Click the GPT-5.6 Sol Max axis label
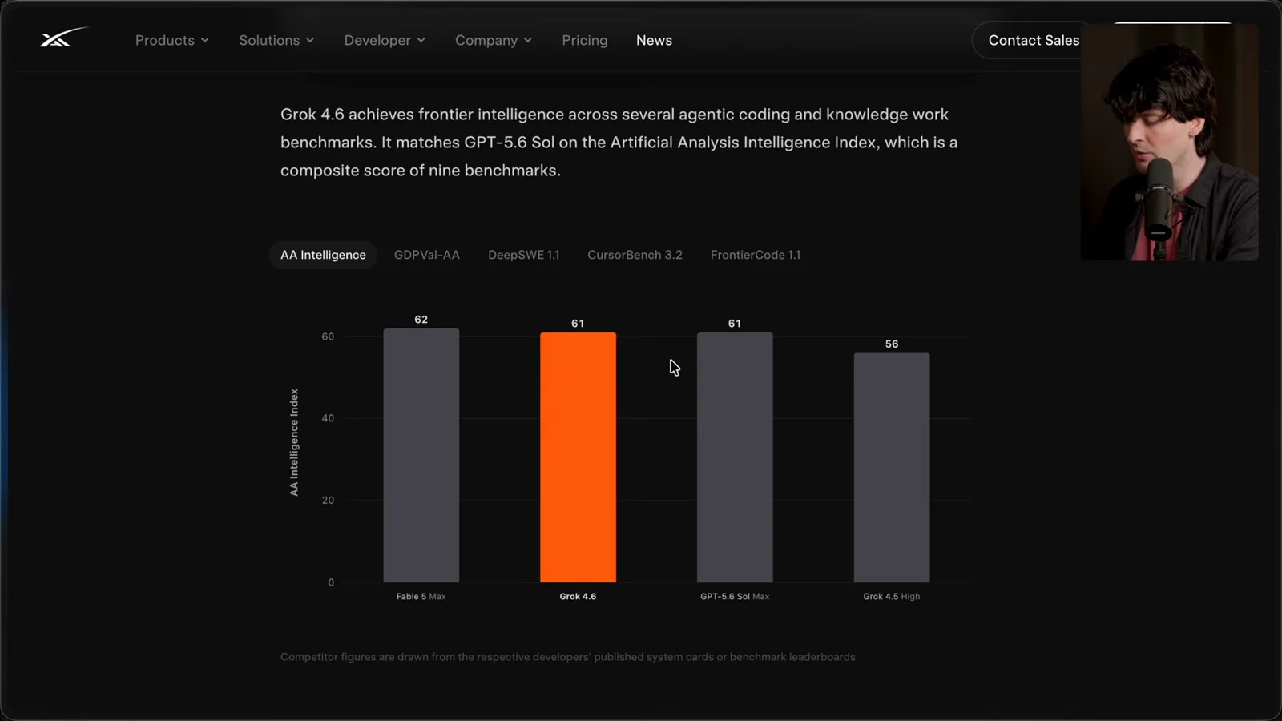Image resolution: width=1282 pixels, height=721 pixels. tap(735, 596)
